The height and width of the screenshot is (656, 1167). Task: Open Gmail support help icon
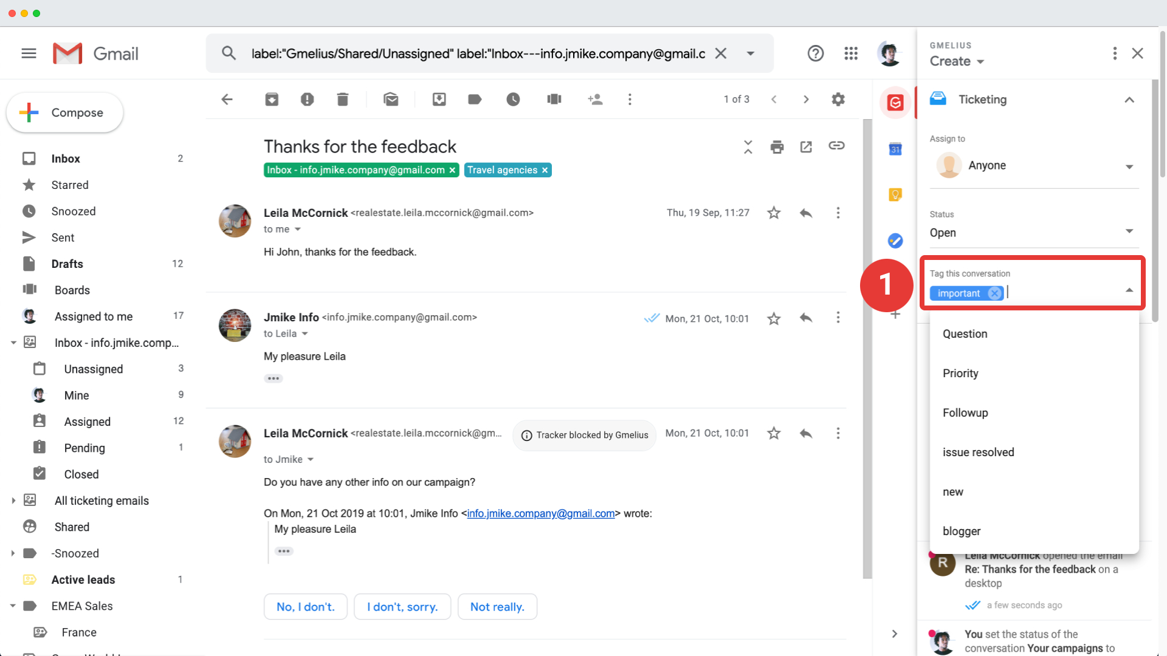point(816,53)
